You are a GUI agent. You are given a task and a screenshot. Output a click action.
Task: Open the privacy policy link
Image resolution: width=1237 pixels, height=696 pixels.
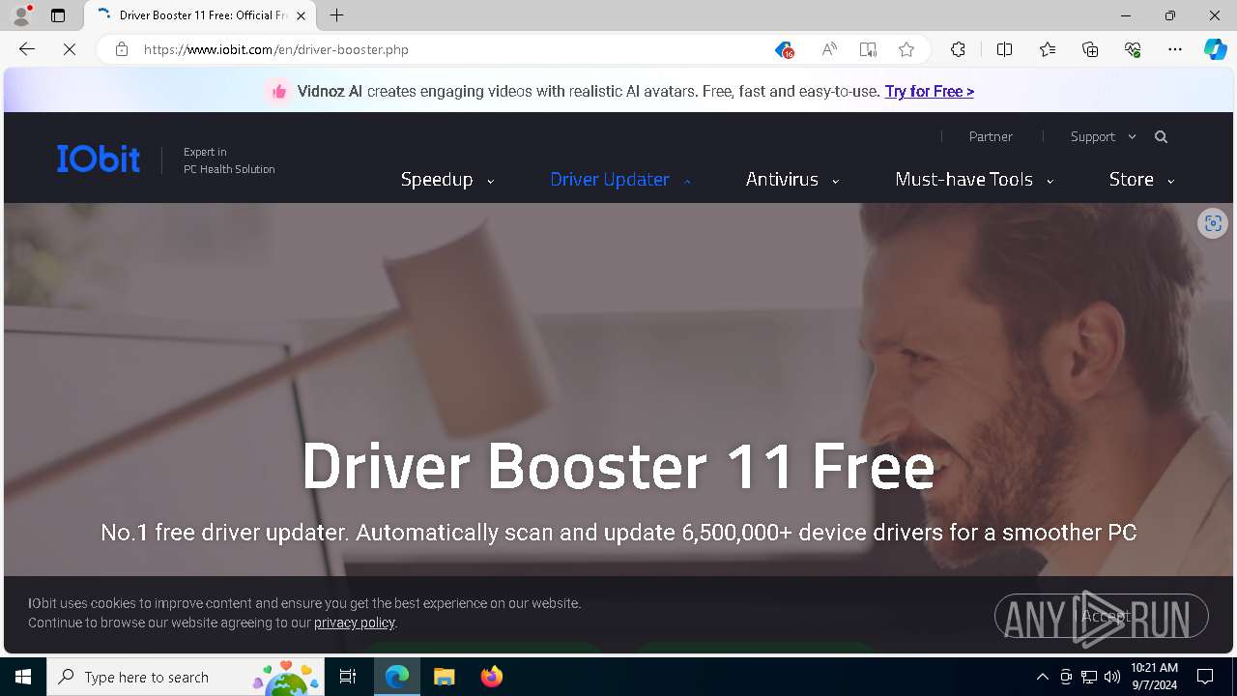pyautogui.click(x=354, y=623)
